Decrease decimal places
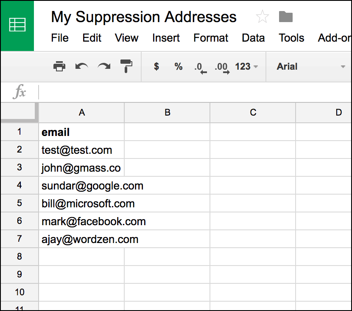Image resolution: width=352 pixels, height=311 pixels. coord(200,67)
